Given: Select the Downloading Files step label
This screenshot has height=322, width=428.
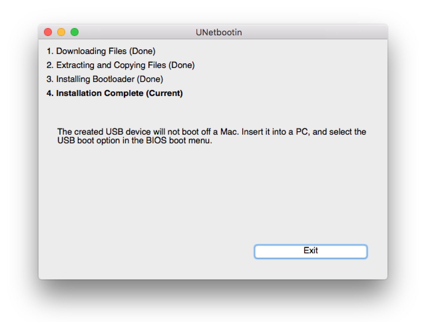Looking at the screenshot, I should (x=91, y=51).
